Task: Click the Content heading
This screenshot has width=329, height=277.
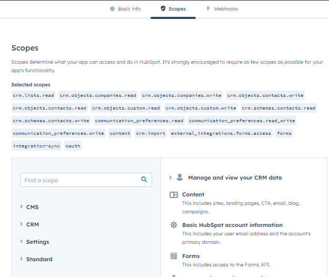Action: pos(193,194)
